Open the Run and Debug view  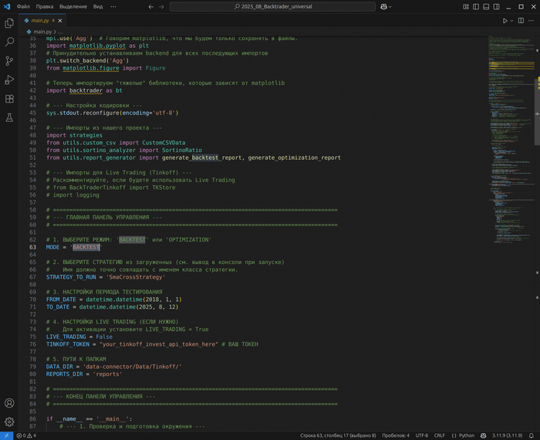(9, 80)
